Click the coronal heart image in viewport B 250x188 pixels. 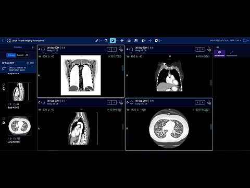click(x=169, y=76)
